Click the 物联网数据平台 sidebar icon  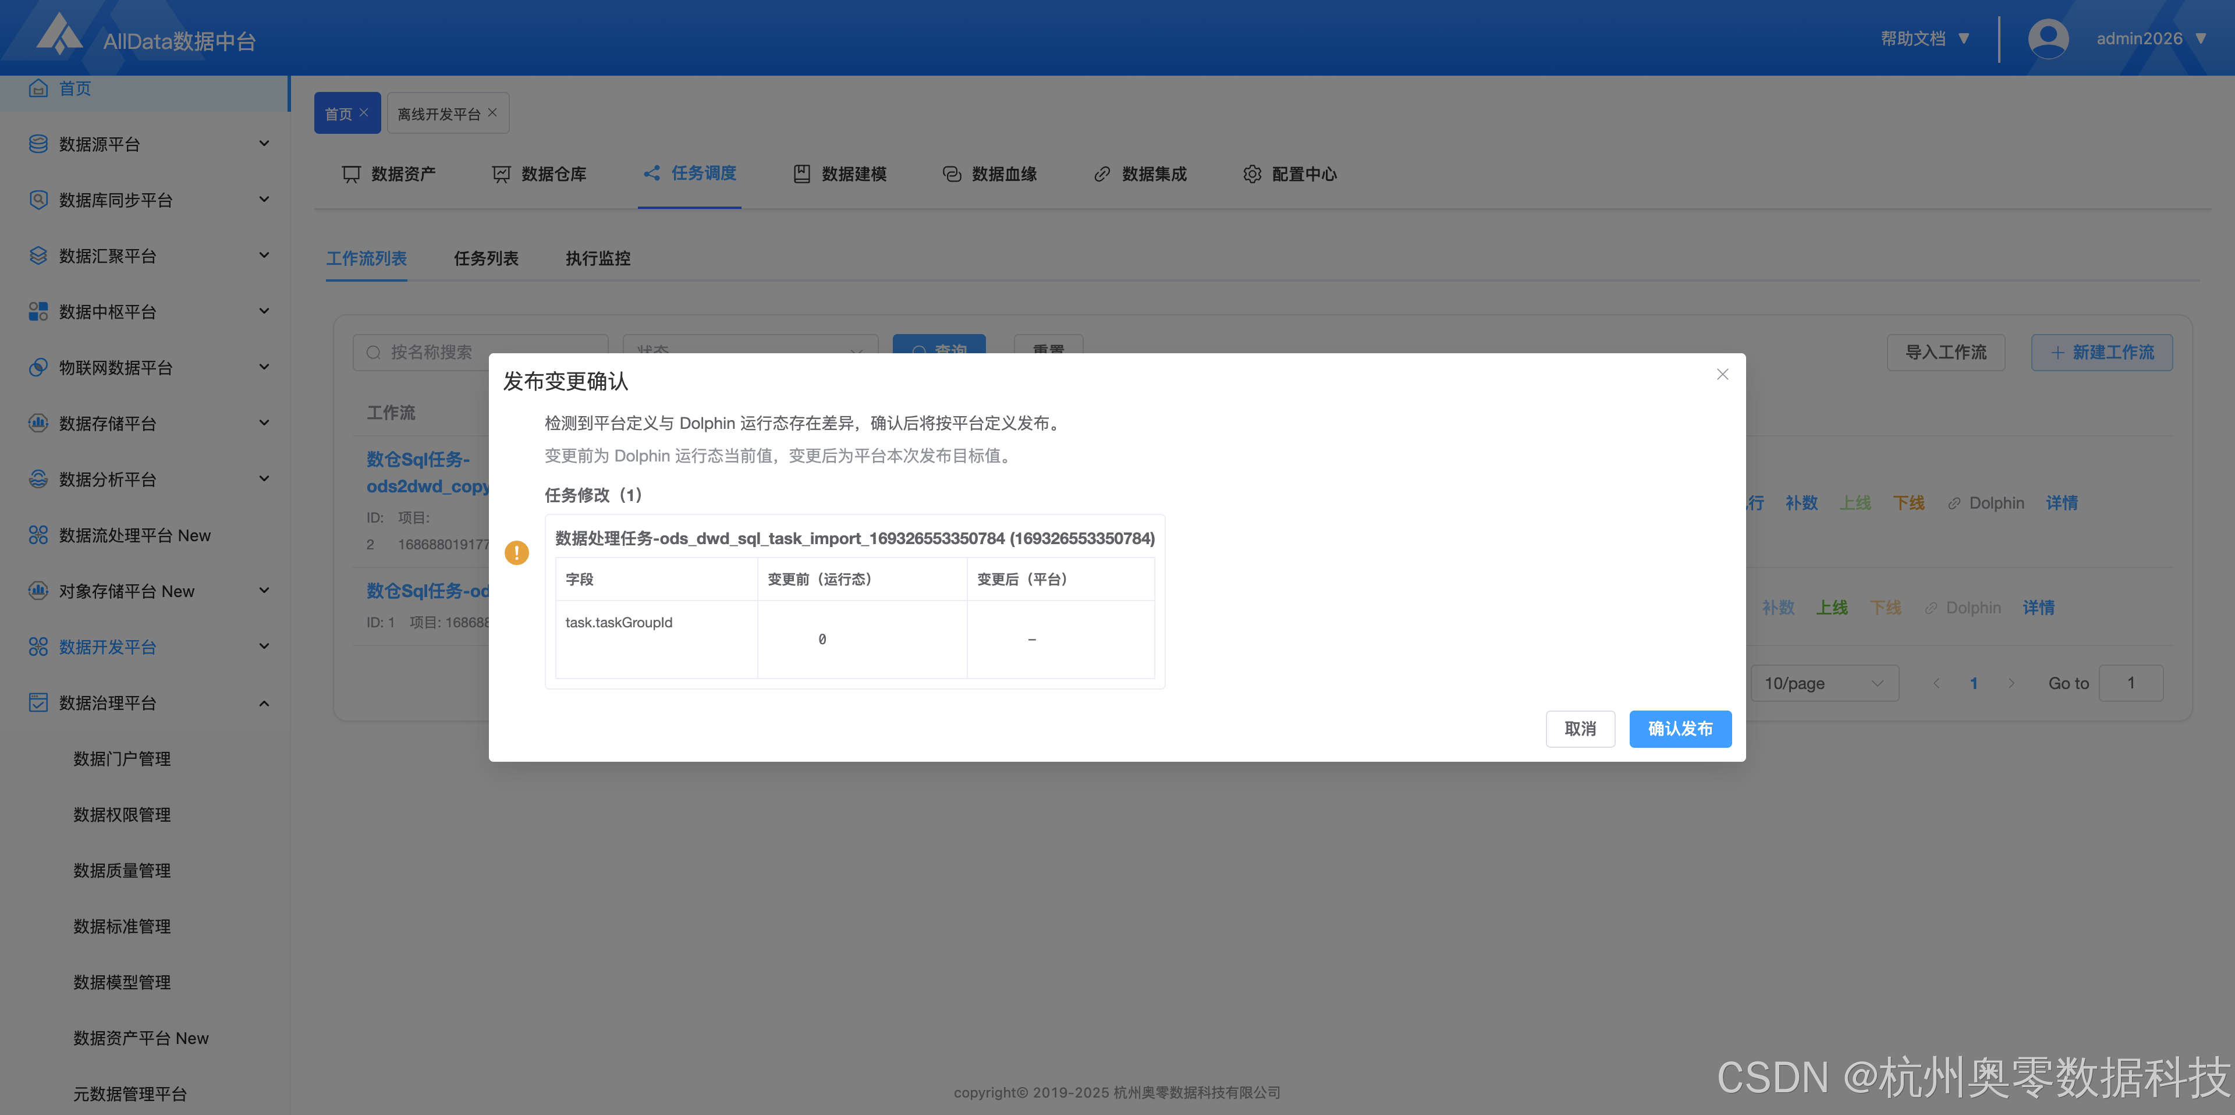[x=38, y=367]
